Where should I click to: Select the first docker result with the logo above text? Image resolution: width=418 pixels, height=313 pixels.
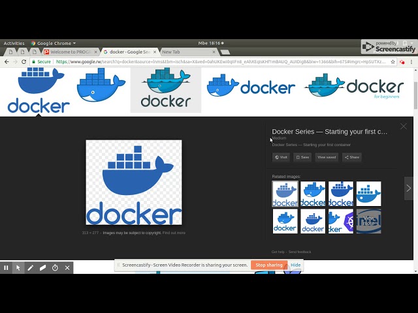click(39, 90)
